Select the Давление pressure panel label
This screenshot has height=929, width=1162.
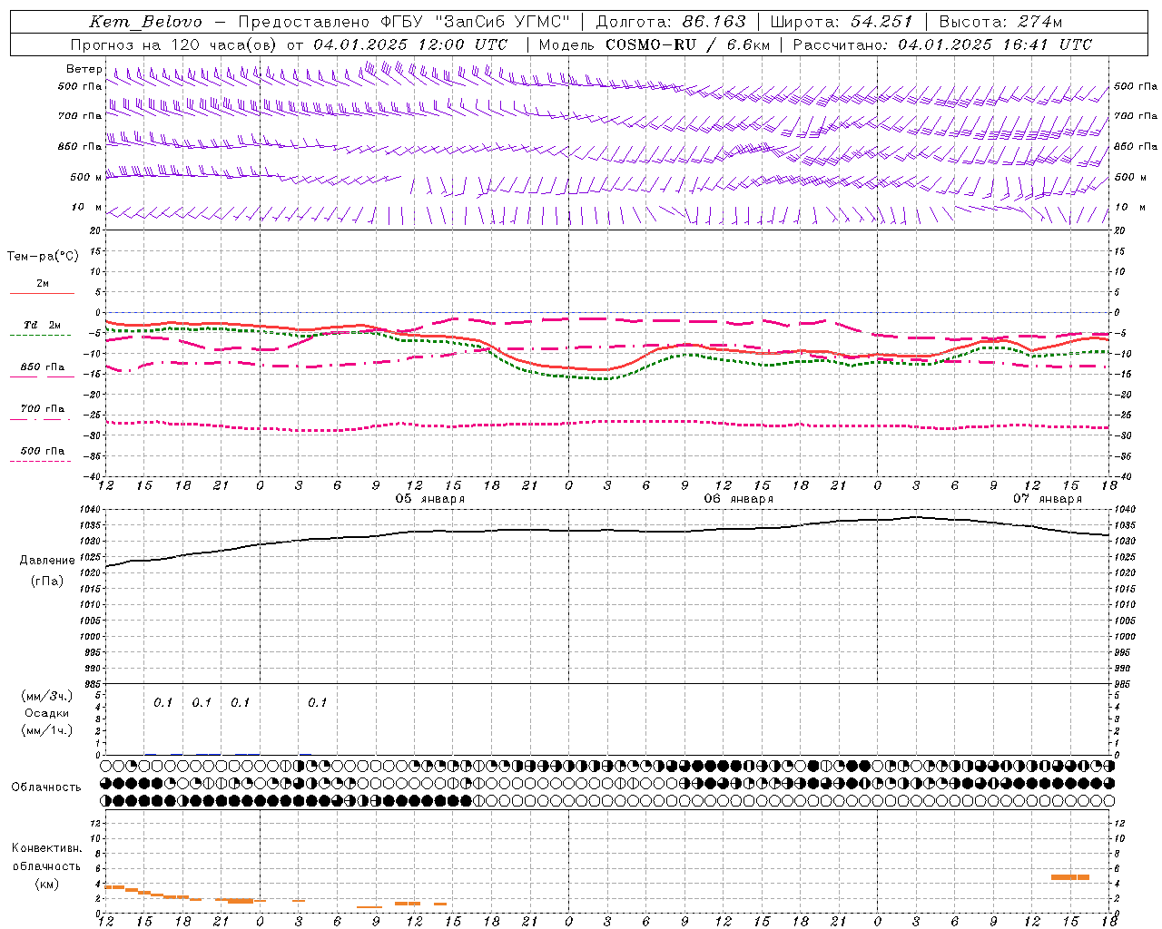[47, 560]
